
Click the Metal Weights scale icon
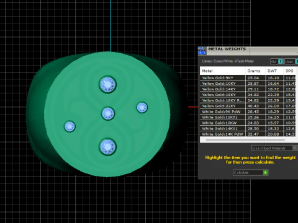coord(202,51)
